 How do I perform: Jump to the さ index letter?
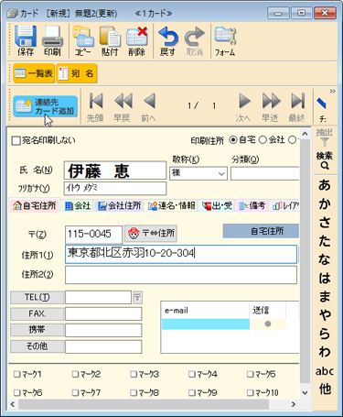325,223
